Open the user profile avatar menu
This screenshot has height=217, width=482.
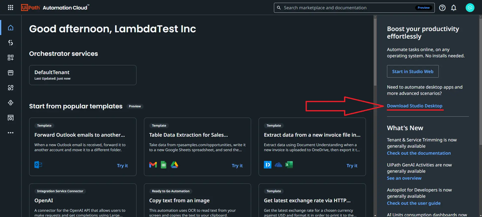click(x=470, y=8)
